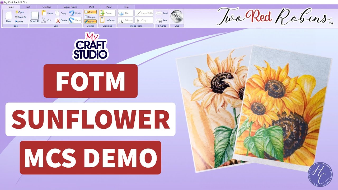The width and height of the screenshot is (338, 190).
Task: Save the E-Card
Action: [x=162, y=20]
